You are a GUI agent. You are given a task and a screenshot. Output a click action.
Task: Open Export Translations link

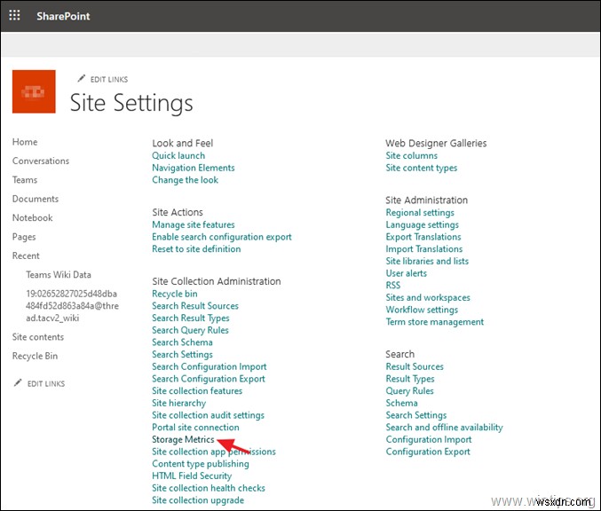point(423,237)
